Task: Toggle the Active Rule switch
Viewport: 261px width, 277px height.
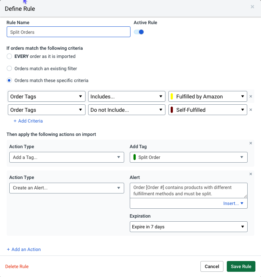Action: coord(139,32)
